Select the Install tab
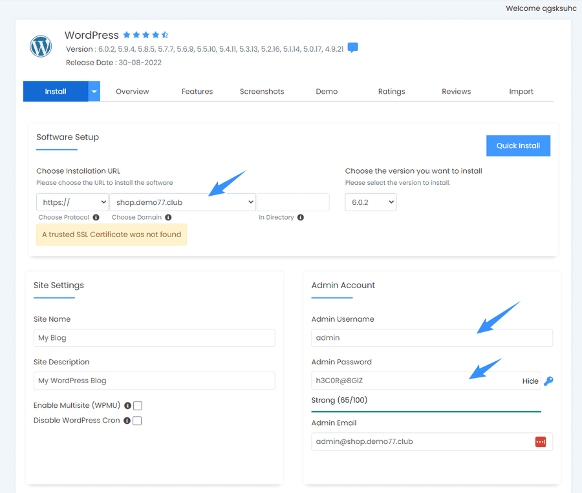 [x=56, y=91]
